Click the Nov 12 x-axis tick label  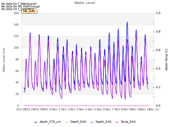pyautogui.click(x=154, y=109)
